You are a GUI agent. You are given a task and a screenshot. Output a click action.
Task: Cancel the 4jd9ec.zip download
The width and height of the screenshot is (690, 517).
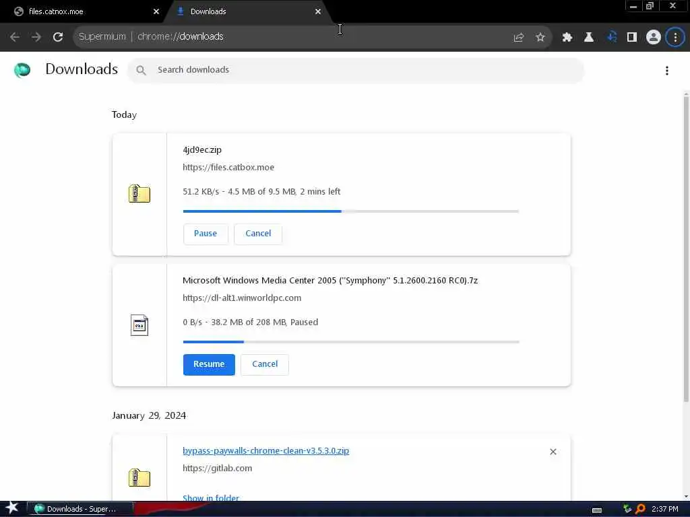pos(258,234)
